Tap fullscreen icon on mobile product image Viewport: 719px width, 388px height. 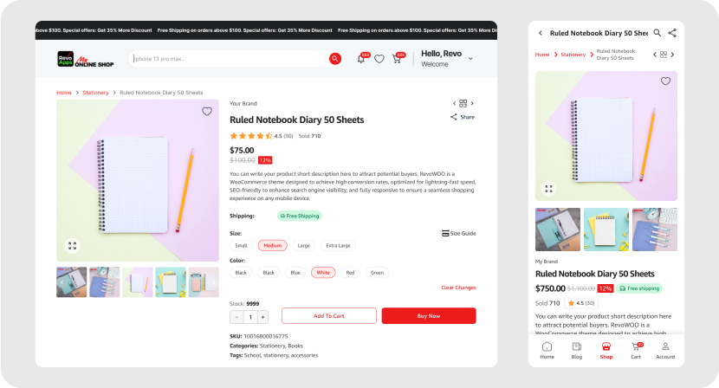[549, 189]
